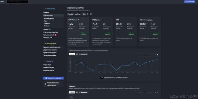Select the CT side filter

point(91,14)
